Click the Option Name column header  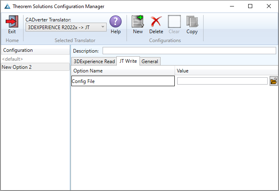coord(123,71)
